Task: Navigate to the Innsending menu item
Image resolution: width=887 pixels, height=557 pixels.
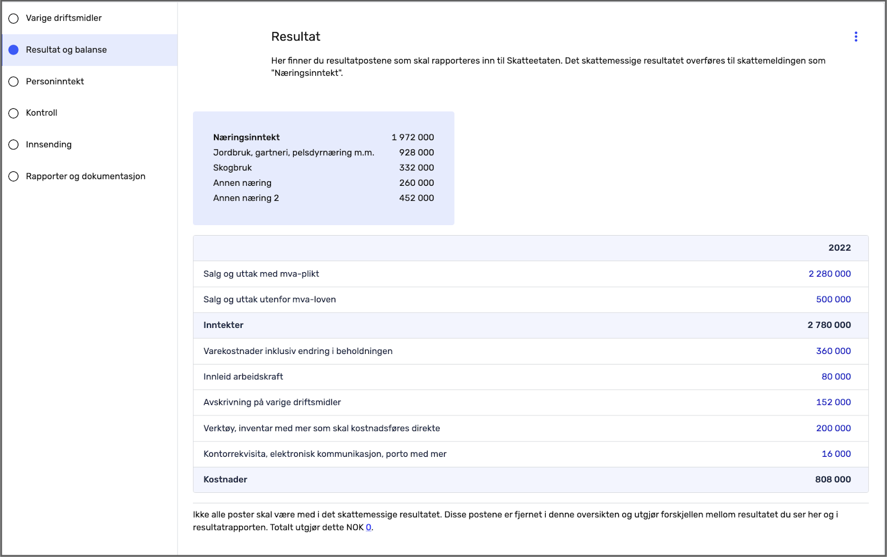Action: pyautogui.click(x=49, y=144)
